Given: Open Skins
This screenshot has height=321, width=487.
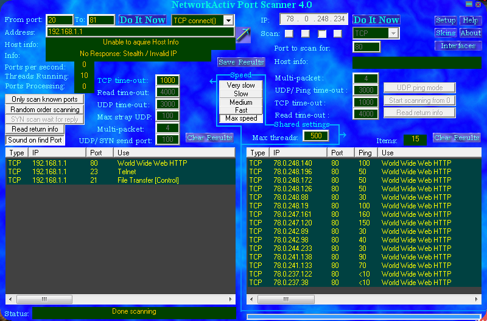Looking at the screenshot, I should tap(446, 33).
